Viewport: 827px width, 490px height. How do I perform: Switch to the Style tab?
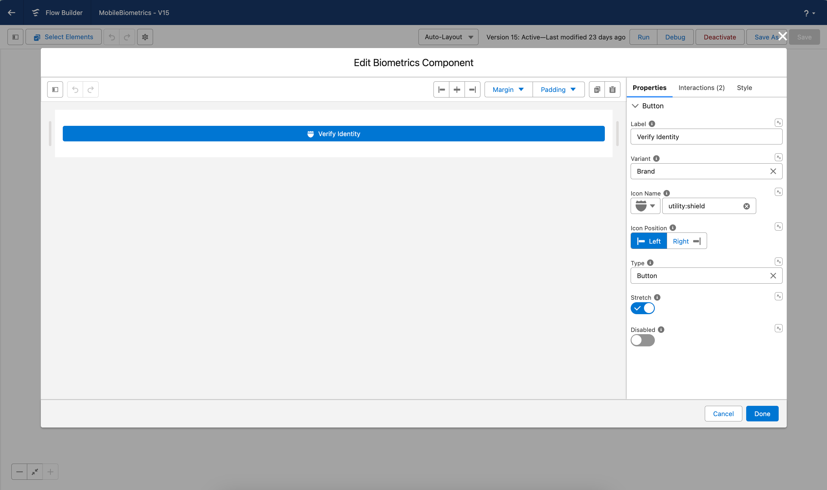(x=744, y=87)
